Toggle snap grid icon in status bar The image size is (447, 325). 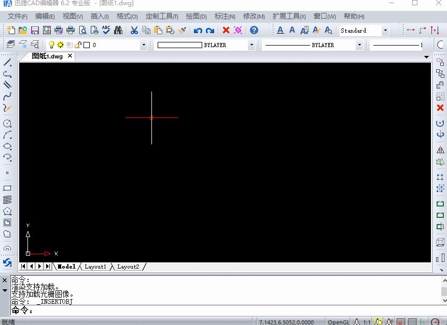point(401,322)
